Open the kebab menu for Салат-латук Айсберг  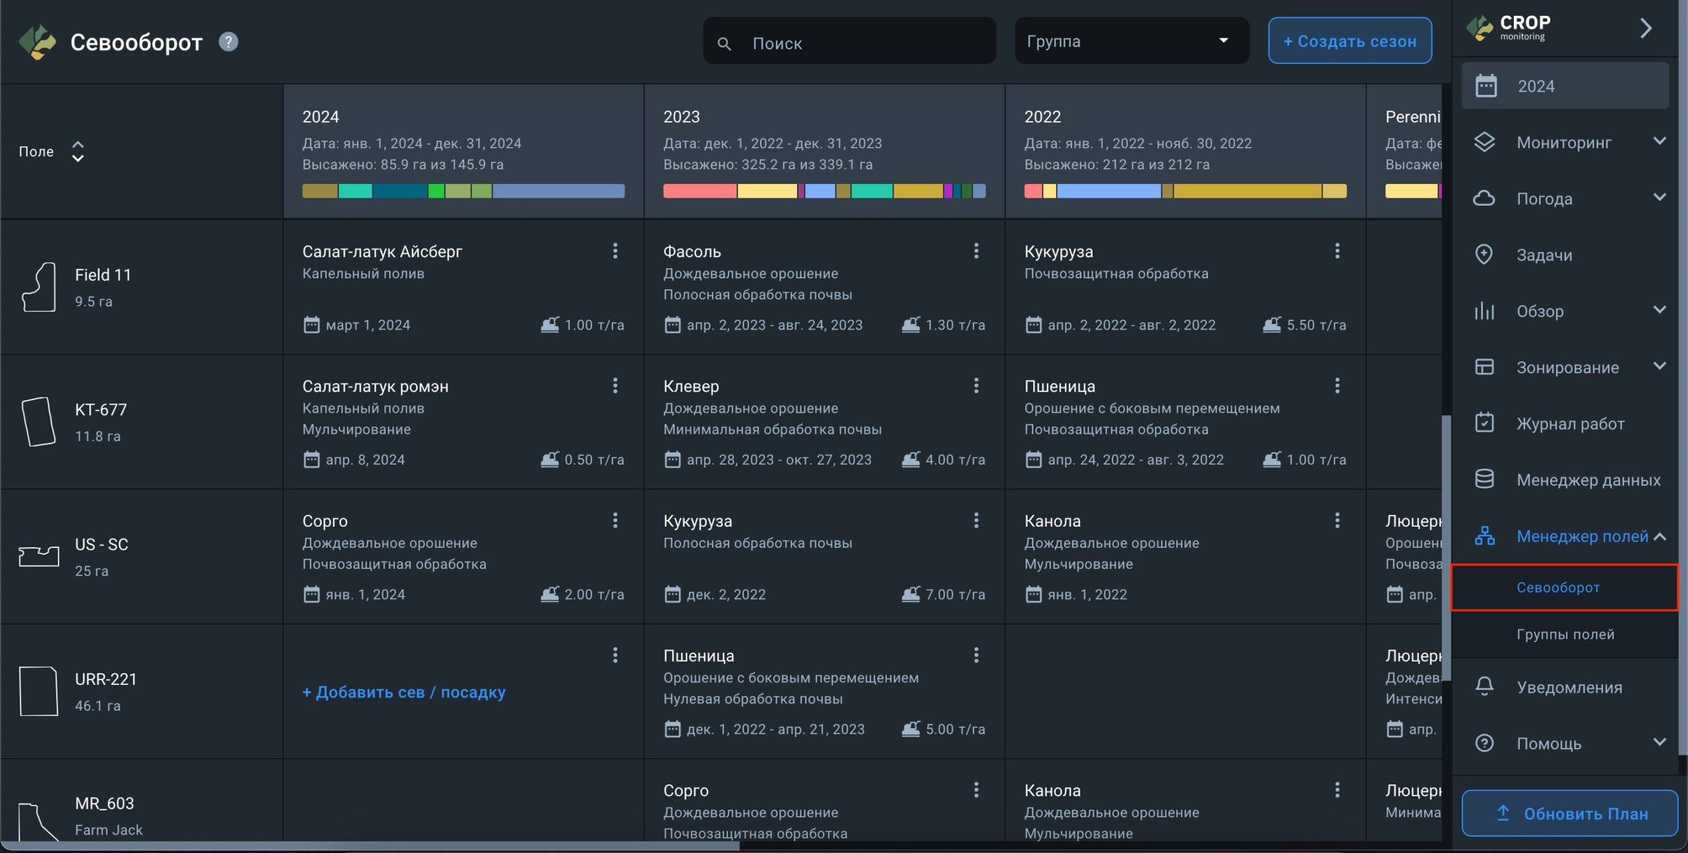(x=615, y=250)
